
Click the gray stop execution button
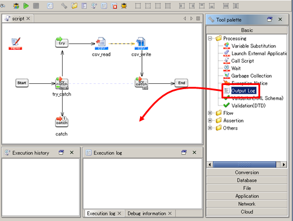tap(36, 6)
